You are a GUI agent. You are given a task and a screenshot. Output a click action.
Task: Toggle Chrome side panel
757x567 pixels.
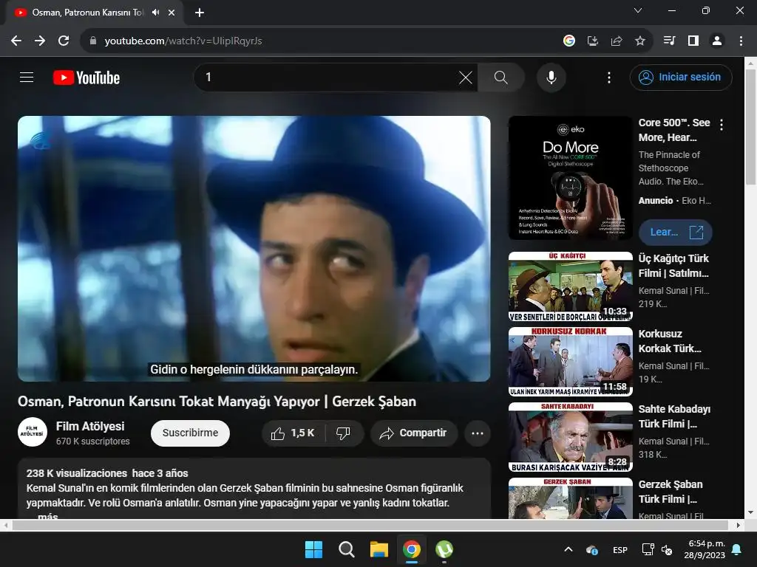tap(693, 41)
